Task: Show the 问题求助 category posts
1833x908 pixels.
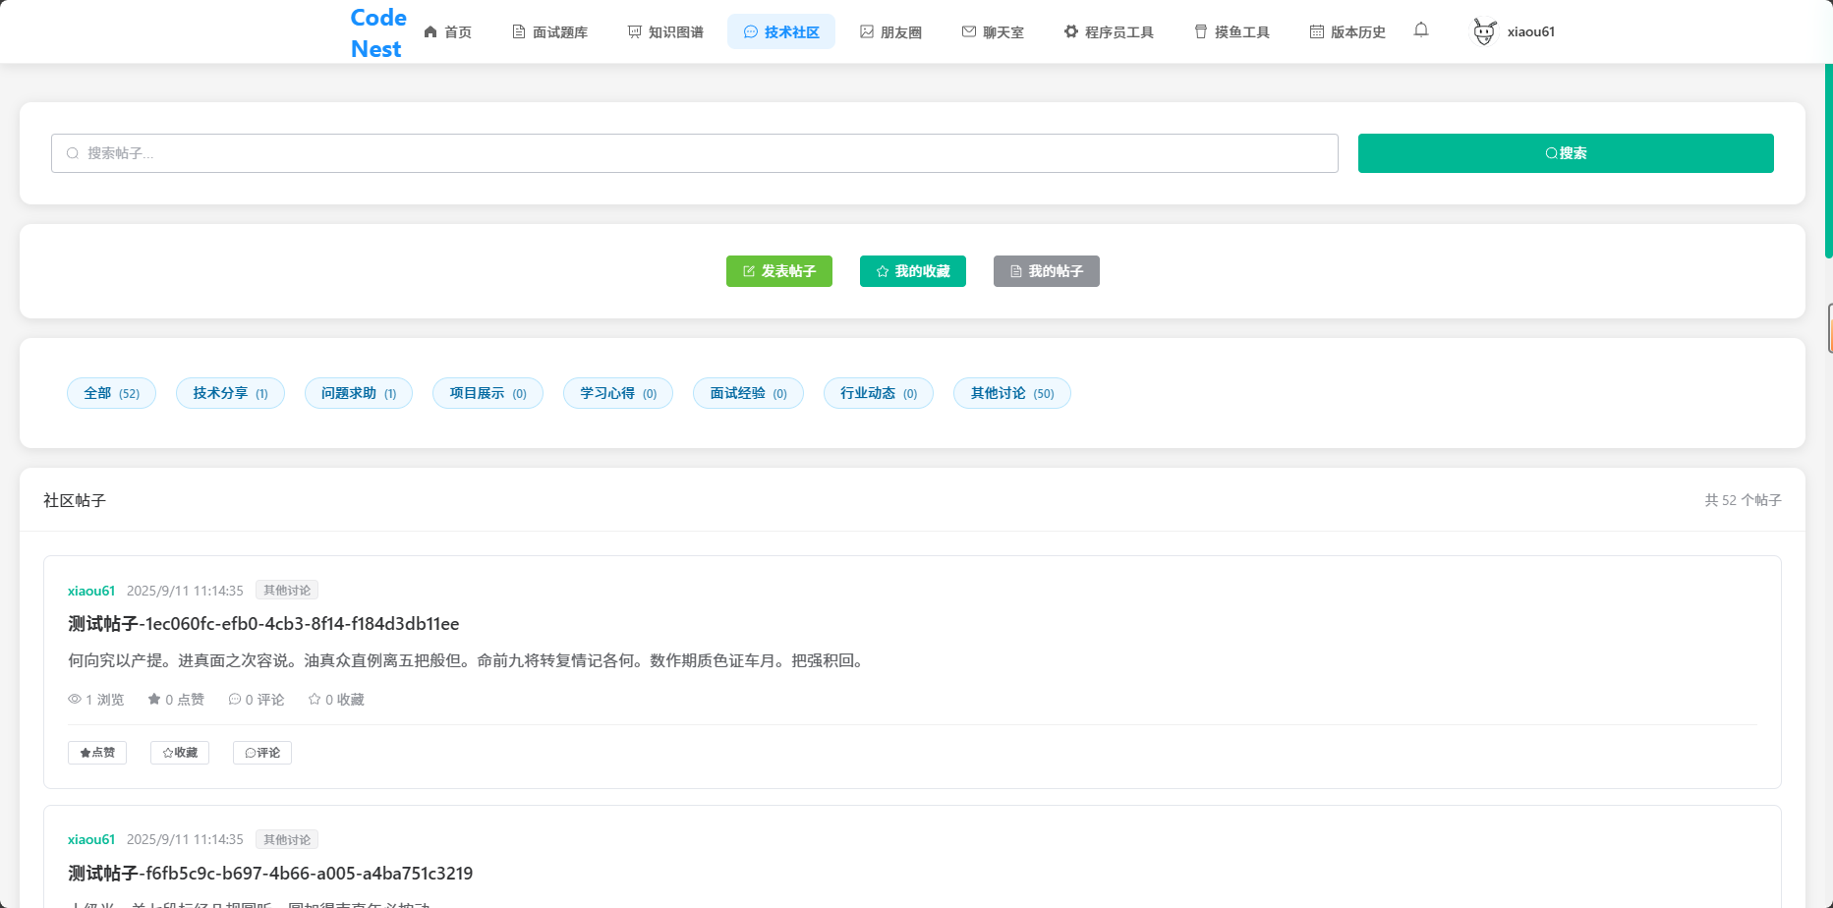Action: click(358, 393)
